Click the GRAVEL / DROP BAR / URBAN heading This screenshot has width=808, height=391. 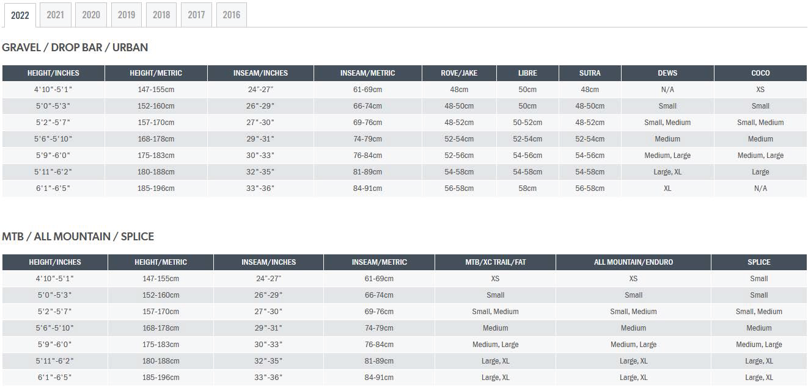point(75,48)
